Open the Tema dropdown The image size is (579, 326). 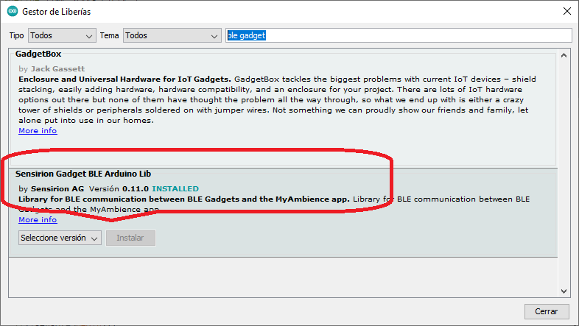172,35
